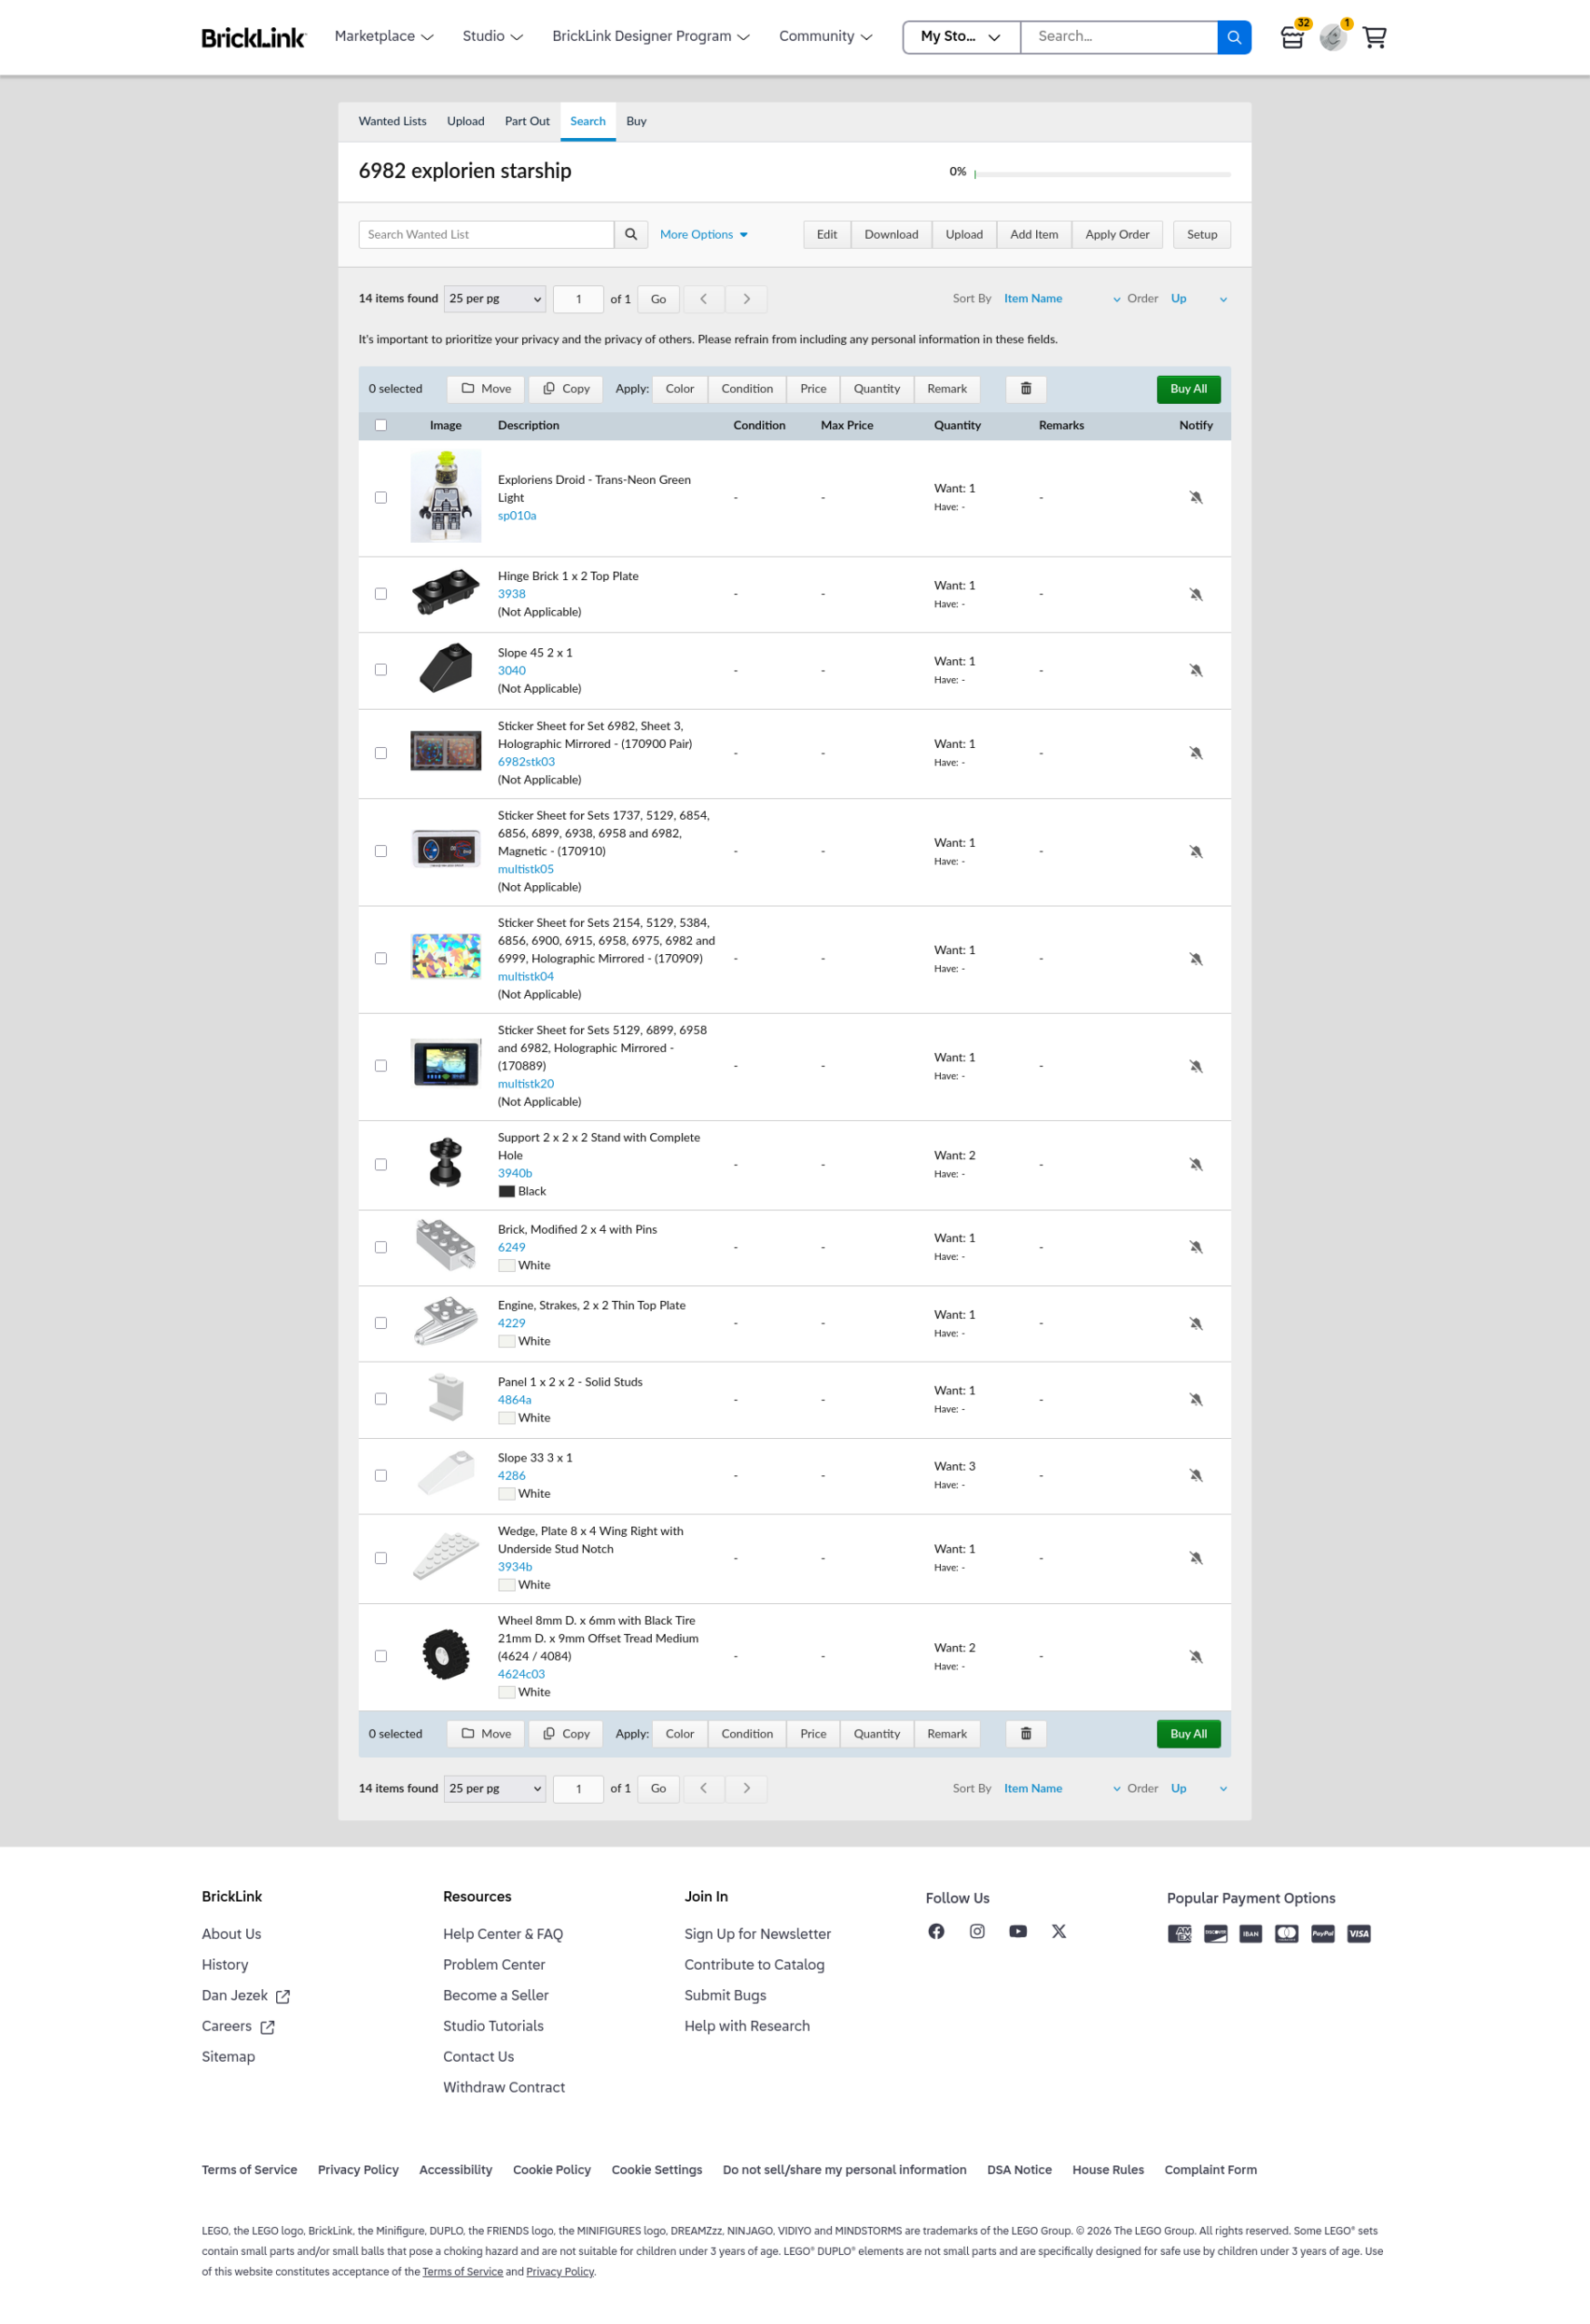The height and width of the screenshot is (2324, 1590).
Task: Click the Exploriens Droid minifigure thumbnail
Action: 446,496
